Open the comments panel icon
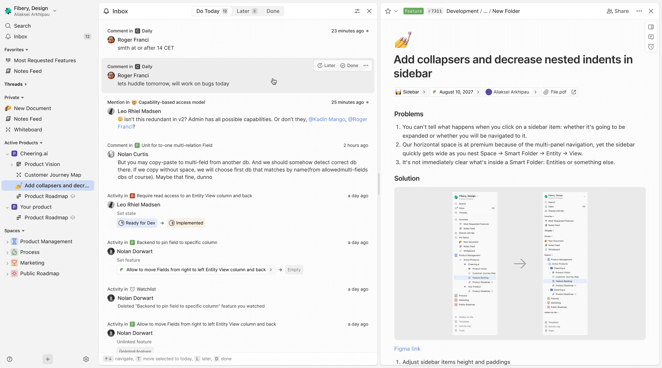662x368 pixels. point(651,37)
